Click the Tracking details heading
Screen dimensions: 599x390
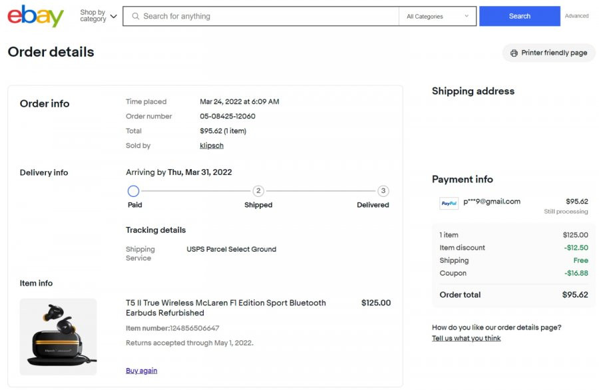tap(156, 230)
